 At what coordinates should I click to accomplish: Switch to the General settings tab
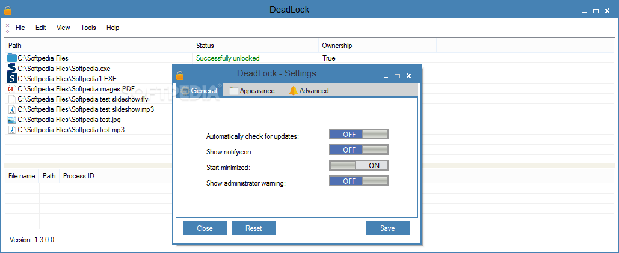tap(199, 91)
